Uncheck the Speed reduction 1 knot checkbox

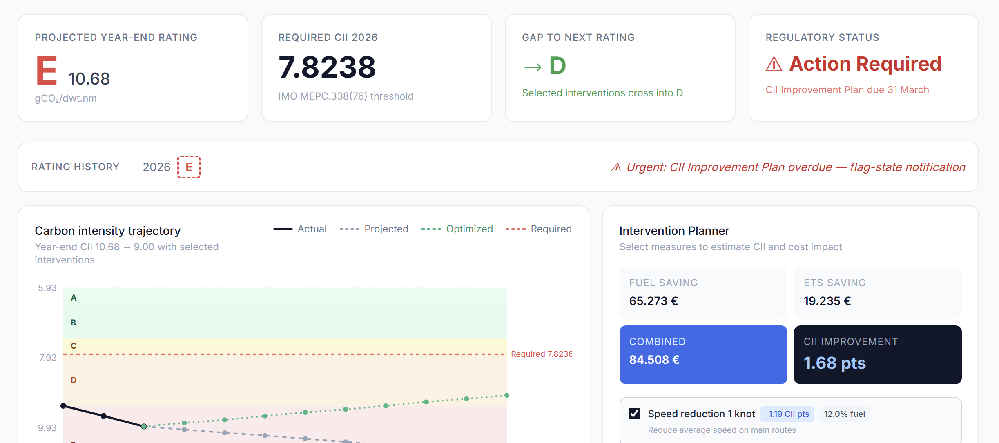634,414
